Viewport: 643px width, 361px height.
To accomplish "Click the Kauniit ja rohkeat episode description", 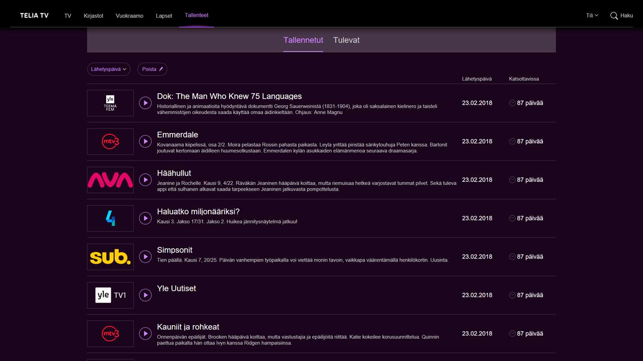I will point(298,340).
